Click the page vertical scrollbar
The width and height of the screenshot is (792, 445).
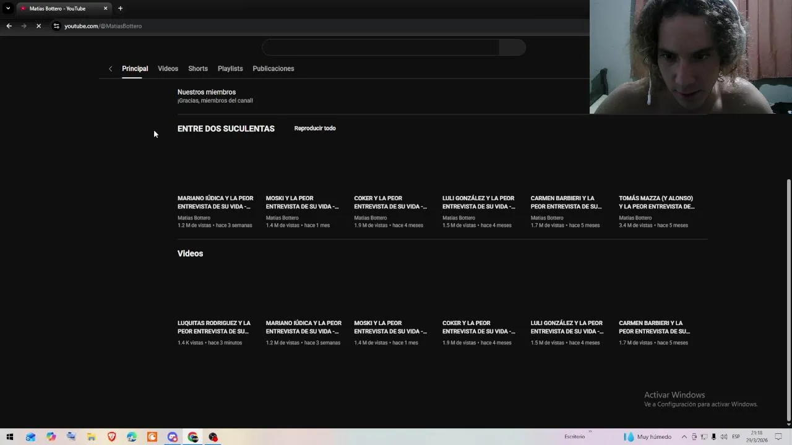[788, 302]
